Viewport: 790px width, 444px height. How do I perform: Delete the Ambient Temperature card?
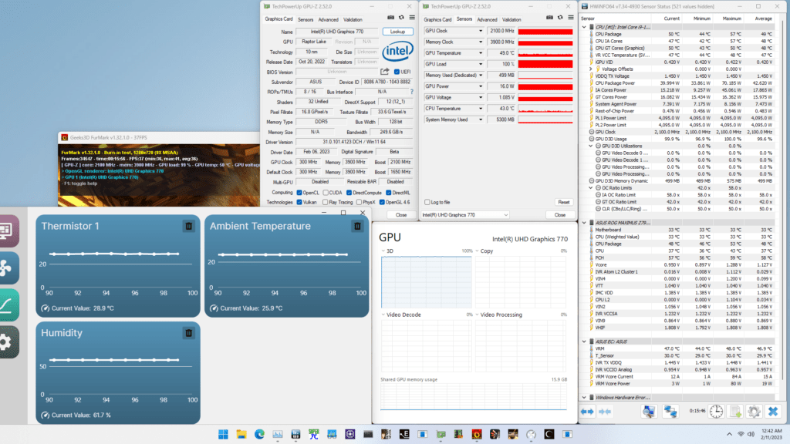(357, 227)
